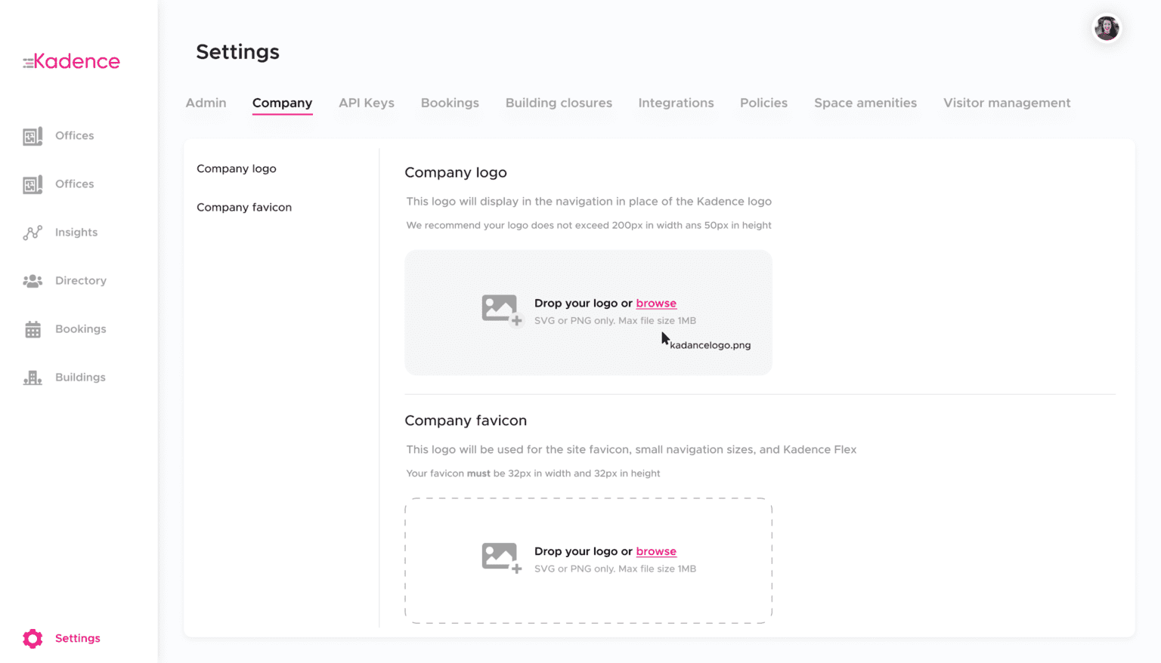The height and width of the screenshot is (663, 1161).
Task: Open the user profile avatar
Action: pyautogui.click(x=1107, y=29)
